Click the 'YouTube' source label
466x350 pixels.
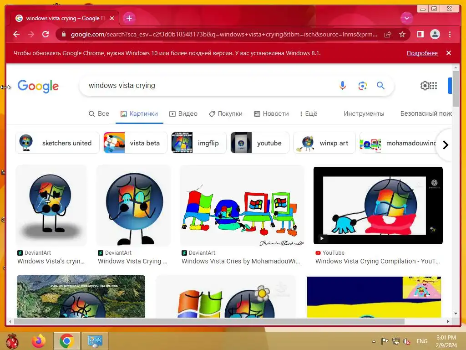[x=334, y=252]
